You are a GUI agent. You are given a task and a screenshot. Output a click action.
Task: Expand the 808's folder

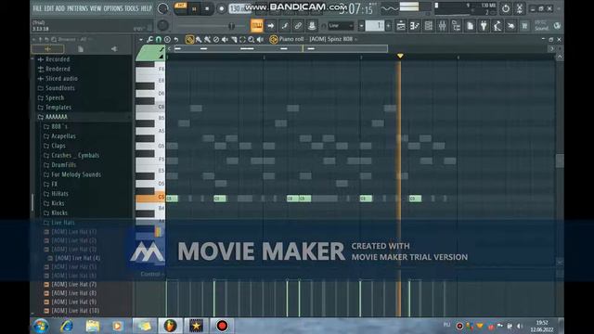point(59,126)
